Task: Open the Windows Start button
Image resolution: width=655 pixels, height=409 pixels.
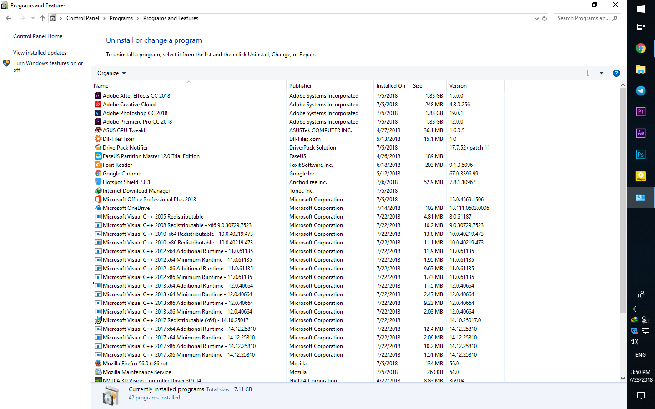Action: pyautogui.click(x=641, y=9)
